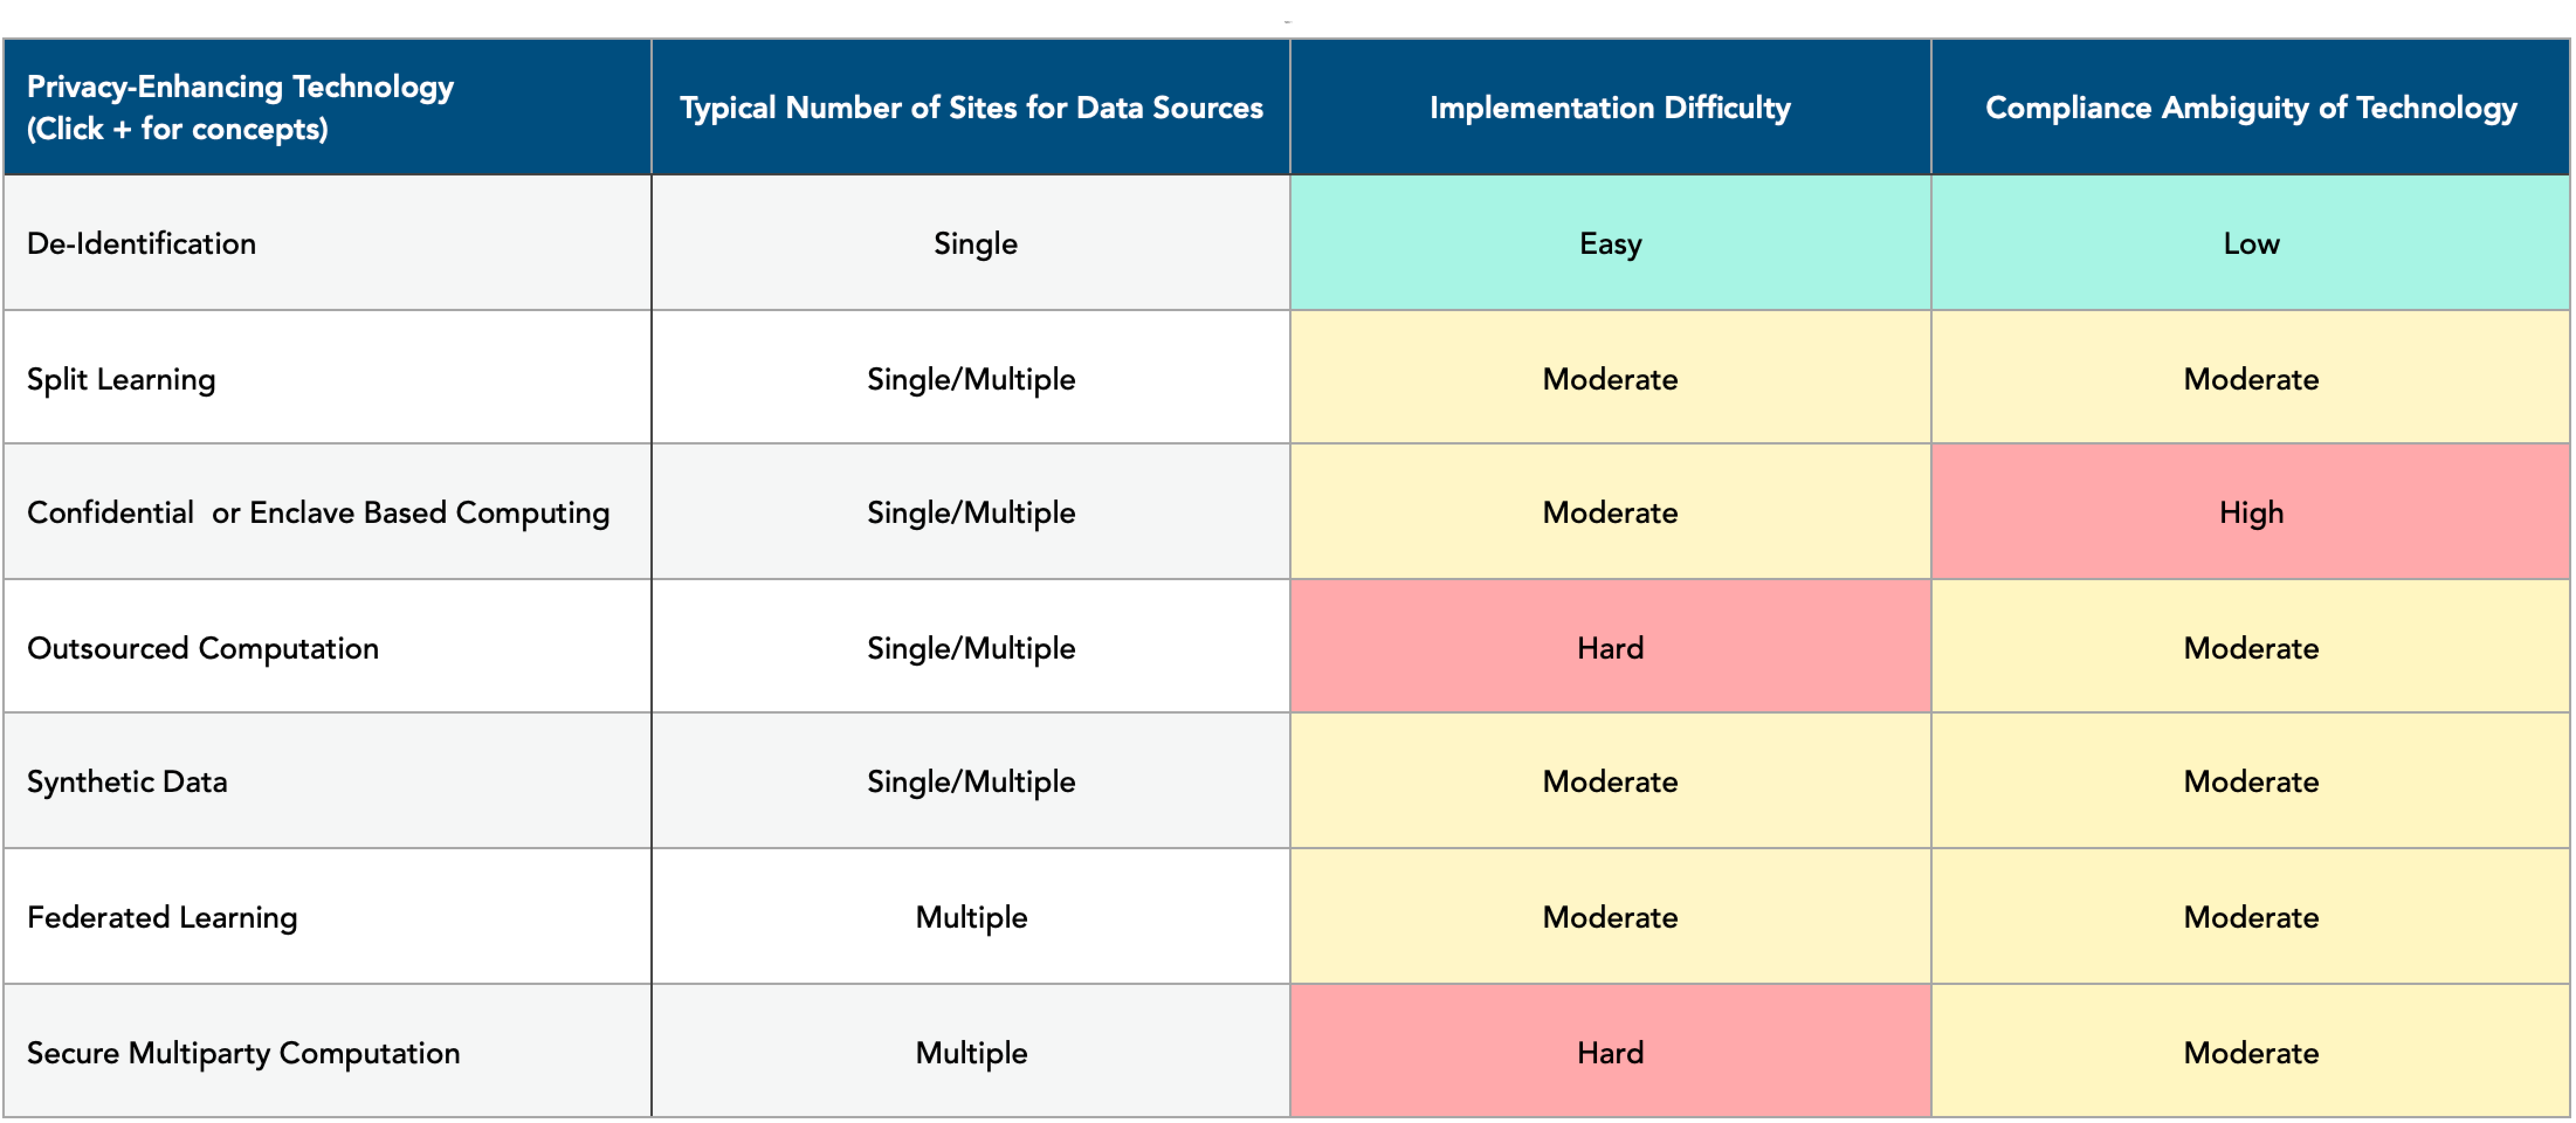2576x1123 pixels.
Task: Click Moderate compliance cell for Synthetic Data
Action: point(2250,781)
